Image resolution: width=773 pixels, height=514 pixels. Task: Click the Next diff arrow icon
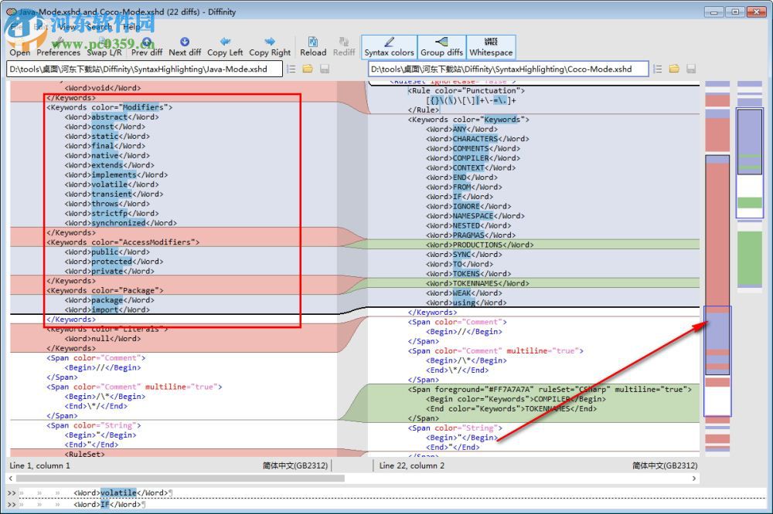tap(185, 42)
